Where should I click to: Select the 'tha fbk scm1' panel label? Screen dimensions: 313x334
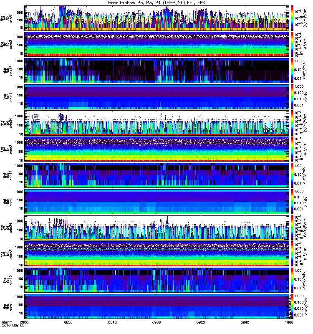(x=8, y=97)
